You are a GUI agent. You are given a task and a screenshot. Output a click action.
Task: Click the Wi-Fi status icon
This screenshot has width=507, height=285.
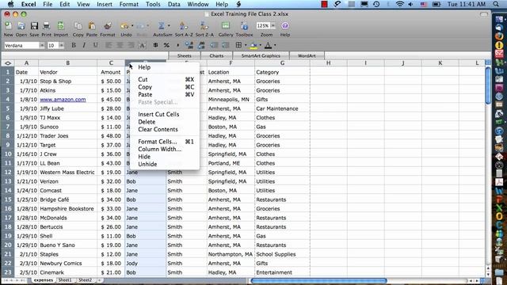tap(400, 4)
